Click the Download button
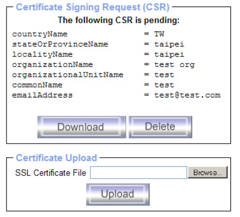 [x=81, y=127]
